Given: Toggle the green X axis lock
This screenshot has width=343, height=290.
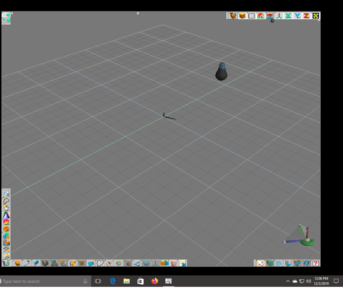Looking at the screenshot, I should 288,16.
